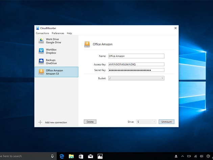213x160 pixels.
Task: Open the Drive letter dropdown
Action: tap(146, 121)
